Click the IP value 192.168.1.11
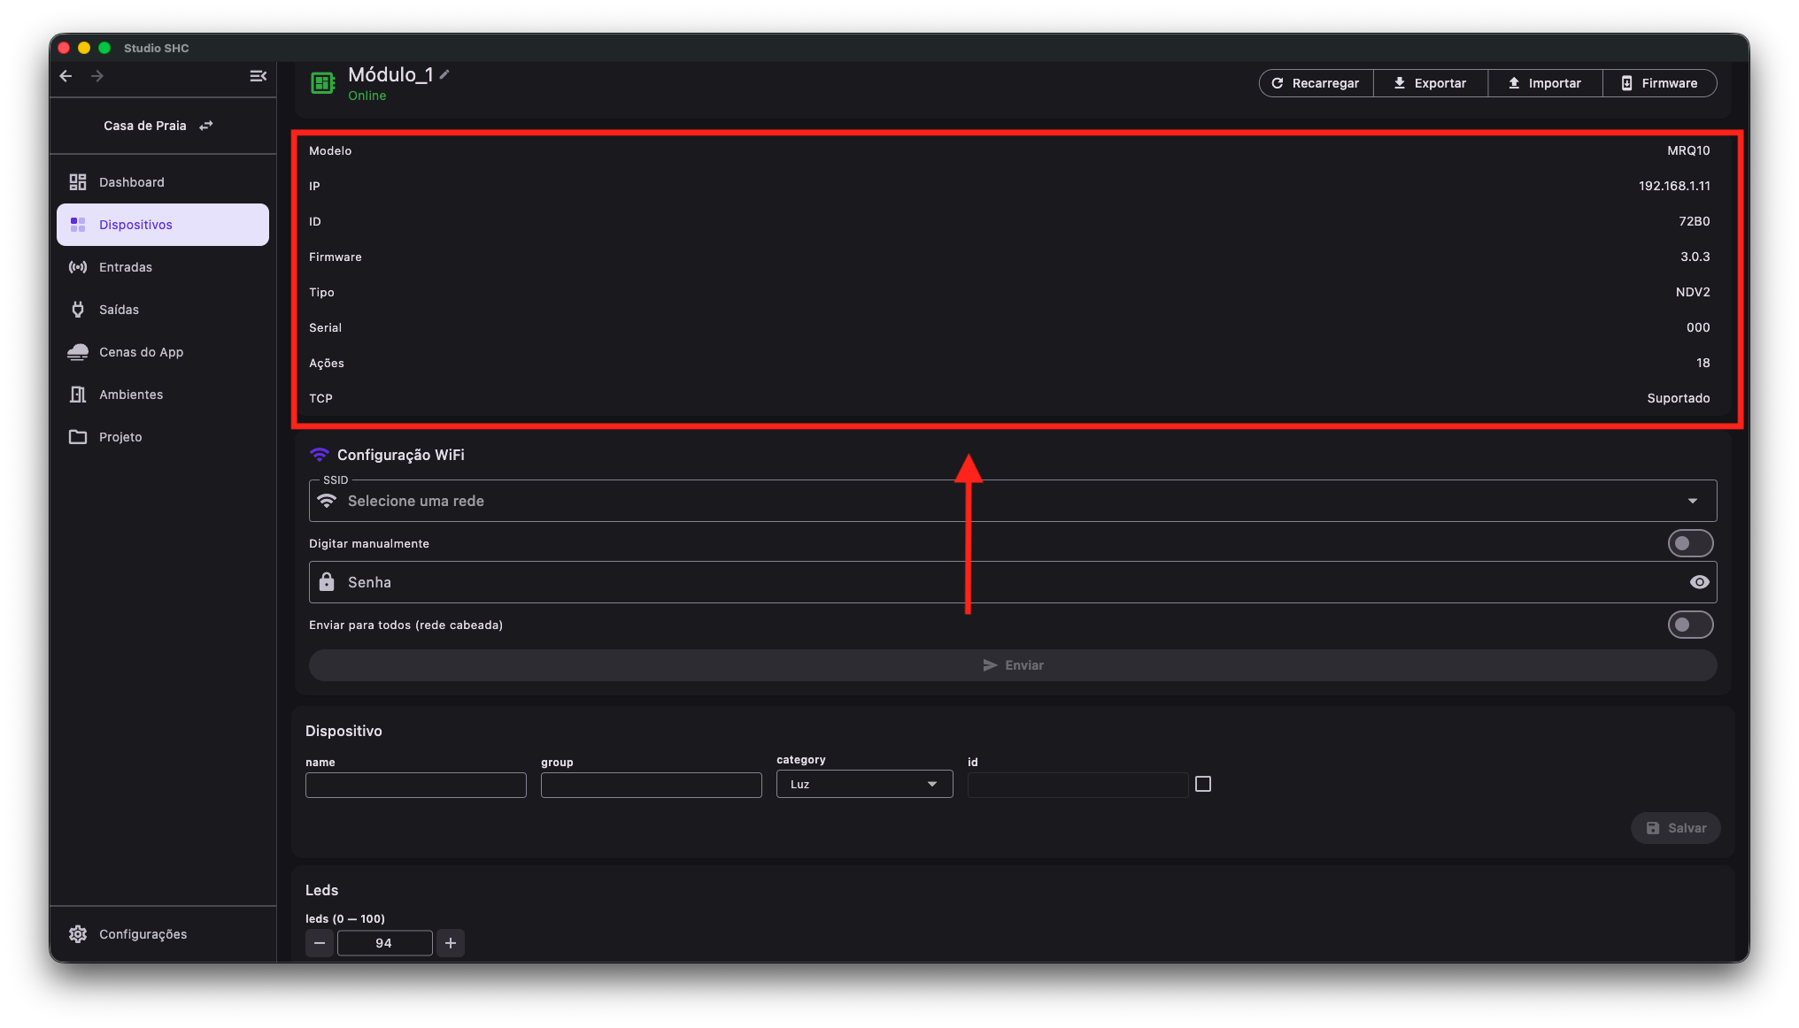This screenshot has height=1028, width=1799. click(x=1674, y=186)
